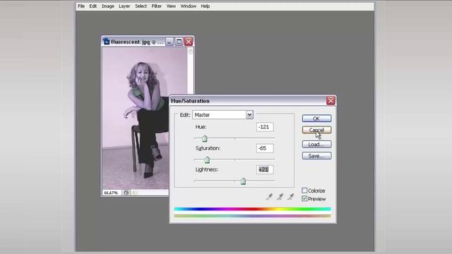The width and height of the screenshot is (452, 254).
Task: Open the Select menu
Action: pyautogui.click(x=141, y=6)
